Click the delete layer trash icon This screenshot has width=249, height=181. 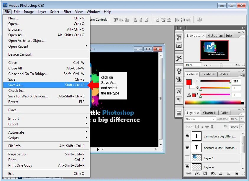(237, 173)
